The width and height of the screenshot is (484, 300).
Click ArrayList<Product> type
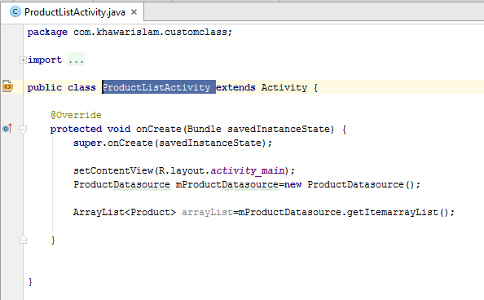click(x=125, y=212)
